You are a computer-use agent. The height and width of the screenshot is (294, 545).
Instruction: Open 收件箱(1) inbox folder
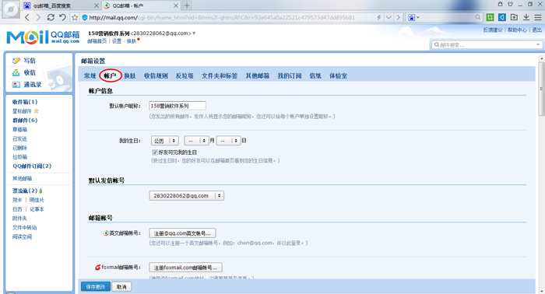point(25,102)
